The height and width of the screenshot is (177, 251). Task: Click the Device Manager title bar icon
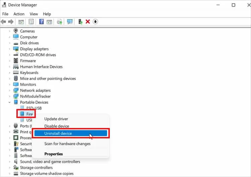click(4, 5)
